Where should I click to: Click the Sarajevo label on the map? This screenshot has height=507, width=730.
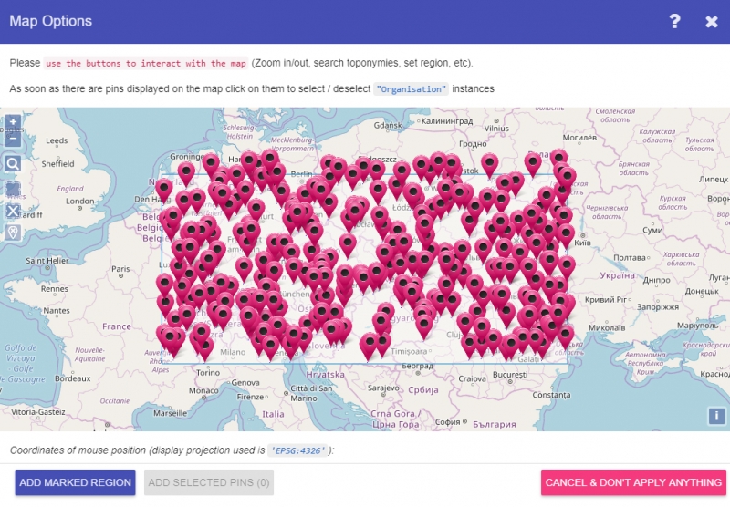point(383,388)
